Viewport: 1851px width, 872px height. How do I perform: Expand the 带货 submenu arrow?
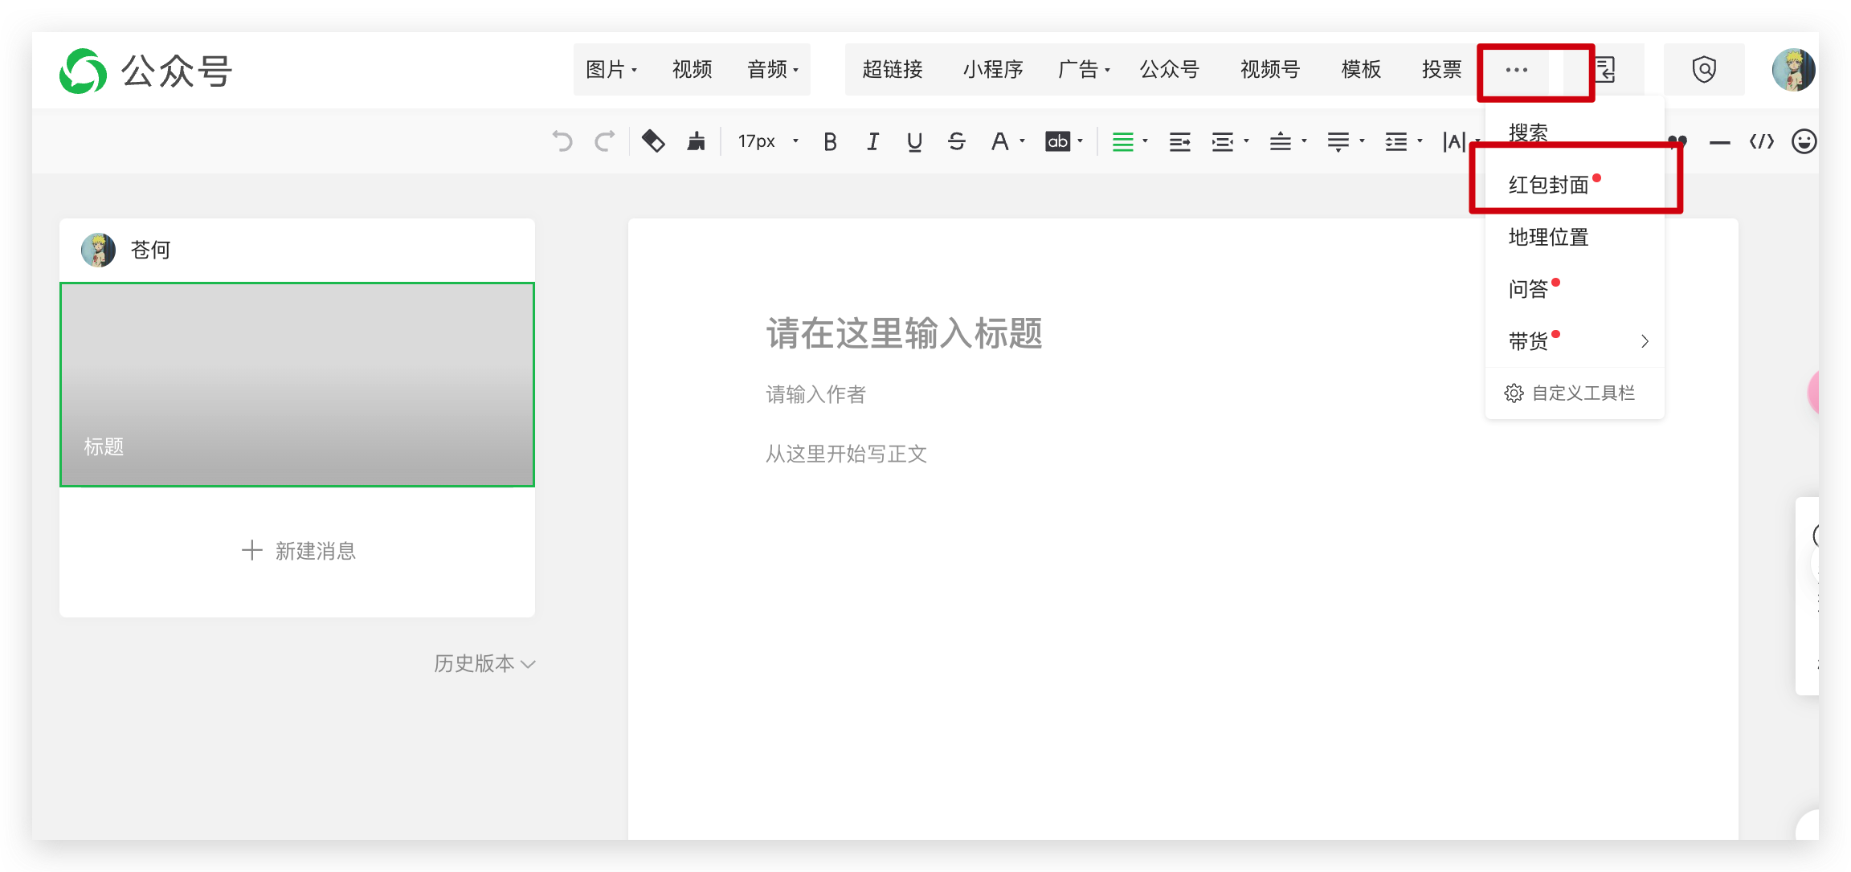click(x=1645, y=341)
